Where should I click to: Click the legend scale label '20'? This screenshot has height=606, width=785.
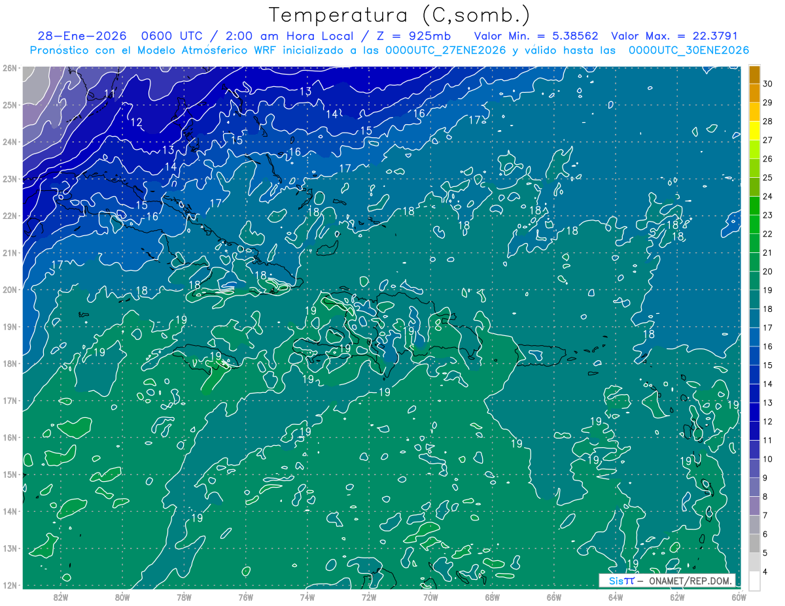click(768, 272)
